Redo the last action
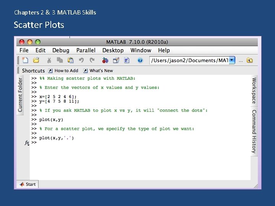This screenshot has width=275, height=206. click(92, 60)
